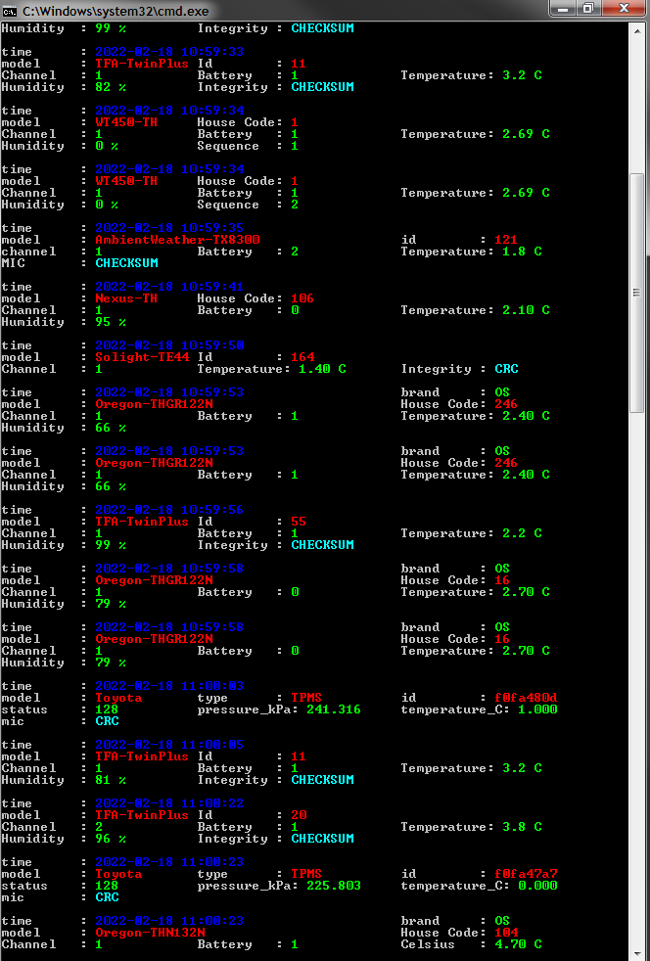Select the timestamp 2022-02-18 10:59:41
650x961 pixels.
[x=169, y=287]
